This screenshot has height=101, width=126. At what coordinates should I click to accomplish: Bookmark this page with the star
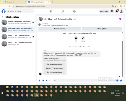tap(116, 6)
